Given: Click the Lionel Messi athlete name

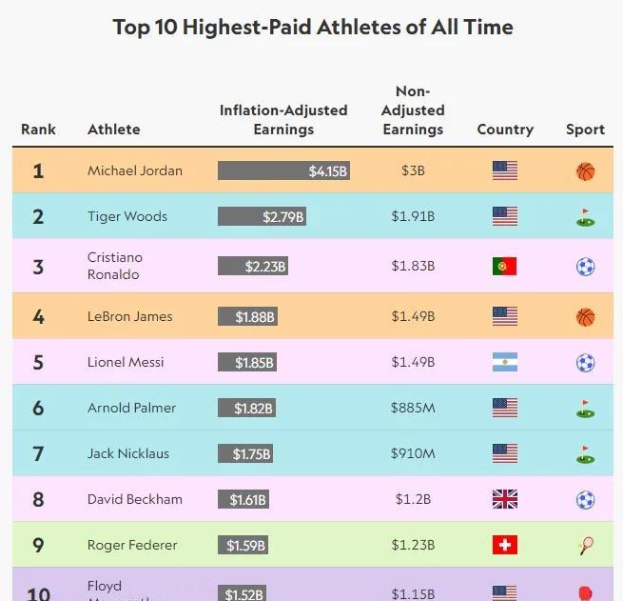Looking at the screenshot, I should click(x=126, y=362).
